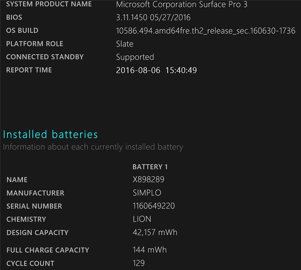
Task: Click the Installed batteries heading
Action: point(50,134)
